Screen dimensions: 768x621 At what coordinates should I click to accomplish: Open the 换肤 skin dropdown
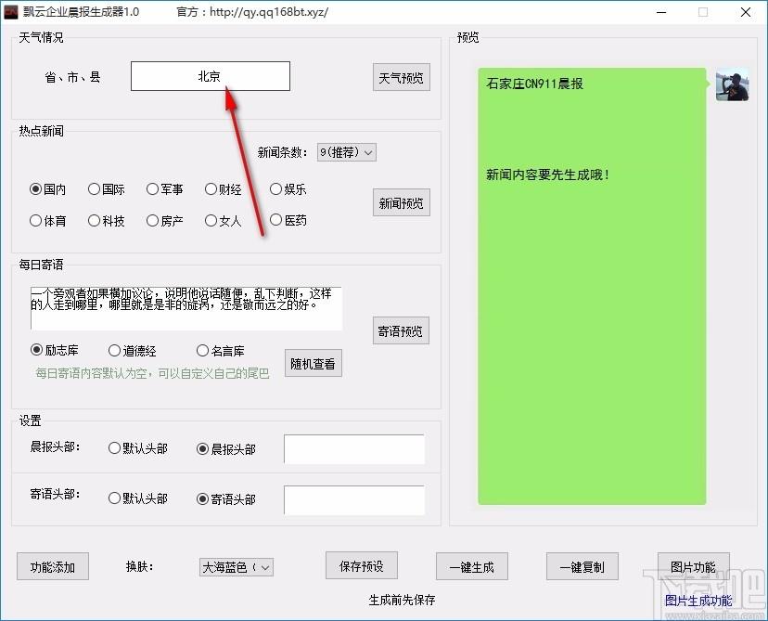[x=237, y=567]
